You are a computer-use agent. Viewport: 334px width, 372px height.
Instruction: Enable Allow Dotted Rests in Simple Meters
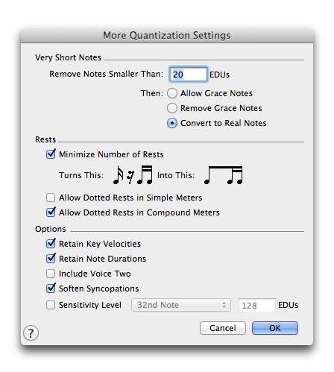[x=51, y=198]
